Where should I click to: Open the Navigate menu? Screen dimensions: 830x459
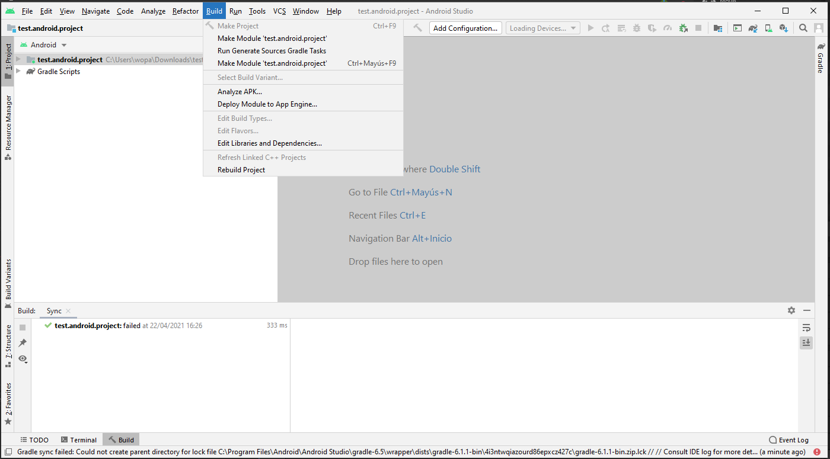pos(95,11)
